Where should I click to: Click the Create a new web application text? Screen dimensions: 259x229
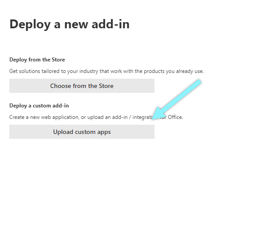(x=96, y=117)
